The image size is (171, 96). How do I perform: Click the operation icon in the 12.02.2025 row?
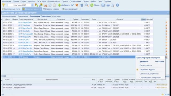click(x=166, y=43)
